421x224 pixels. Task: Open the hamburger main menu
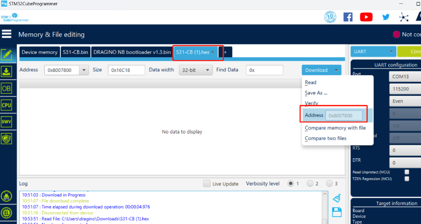coord(7,34)
